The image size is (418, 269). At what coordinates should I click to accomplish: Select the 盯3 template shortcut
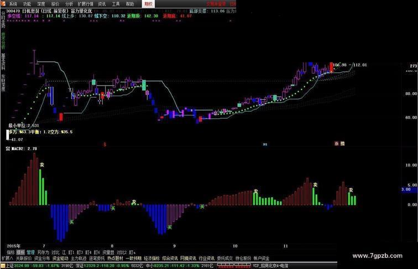click(80, 252)
